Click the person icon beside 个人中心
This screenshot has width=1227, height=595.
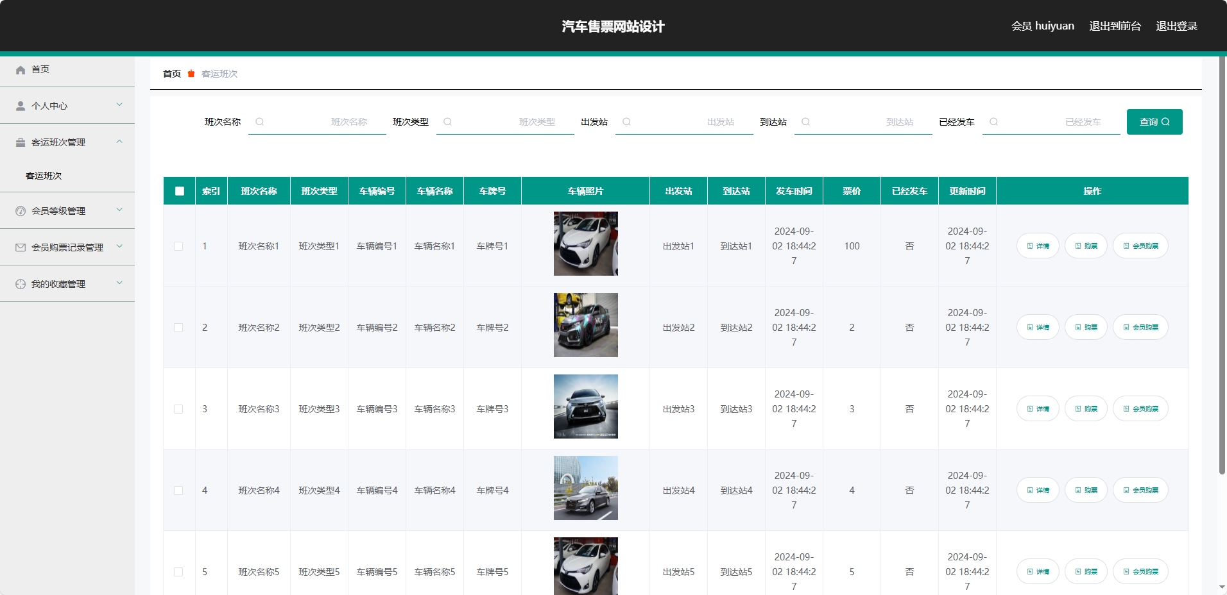pyautogui.click(x=20, y=105)
